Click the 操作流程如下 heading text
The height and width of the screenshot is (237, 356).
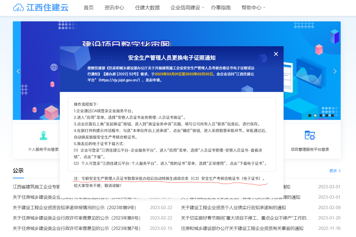point(86,104)
